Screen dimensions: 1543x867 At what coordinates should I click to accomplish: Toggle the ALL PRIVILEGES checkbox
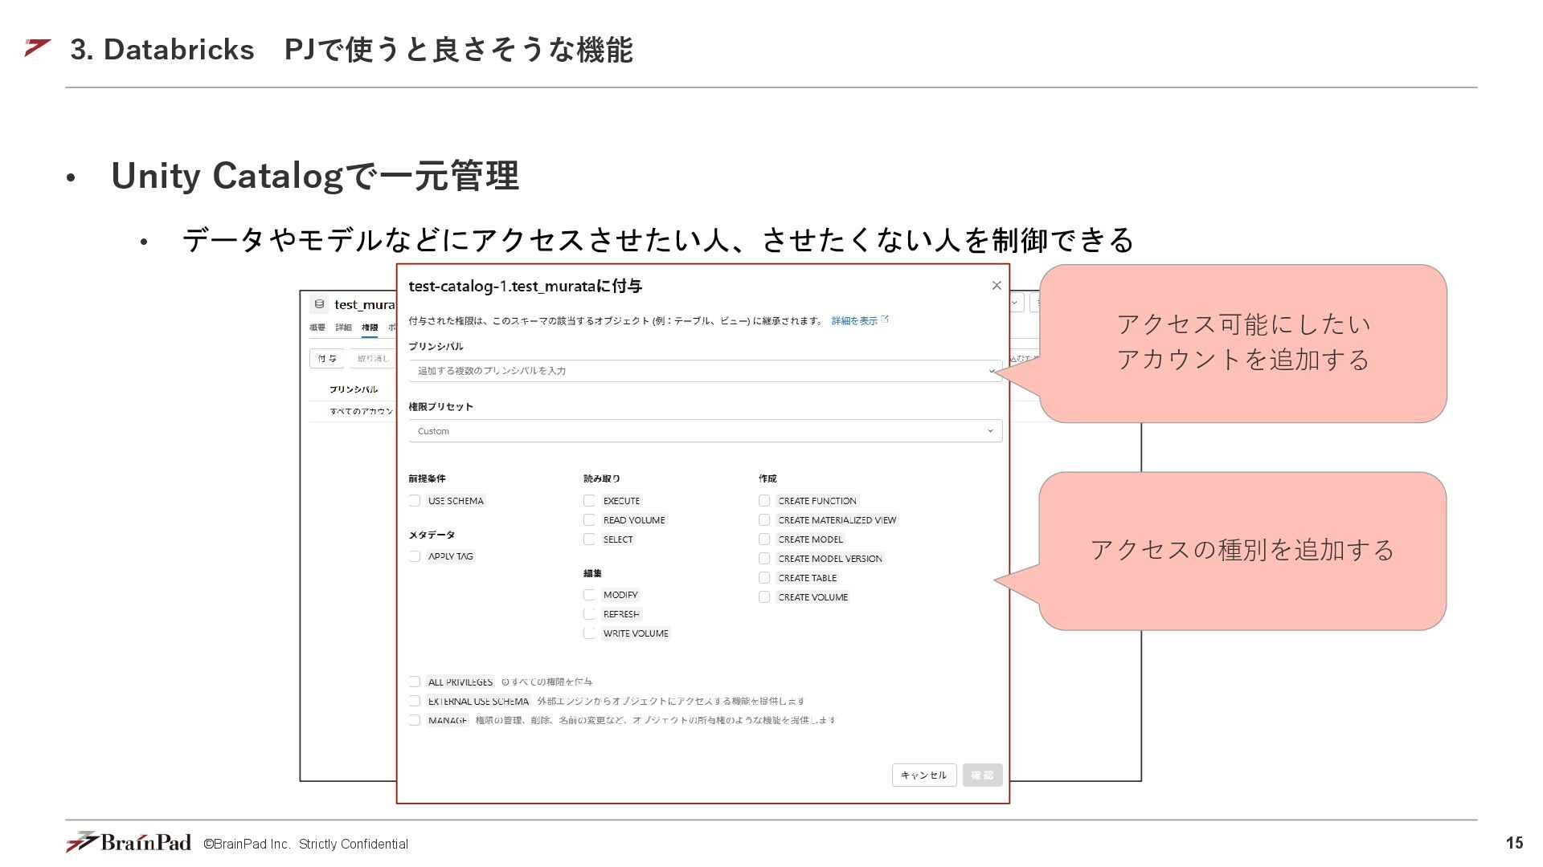415,682
